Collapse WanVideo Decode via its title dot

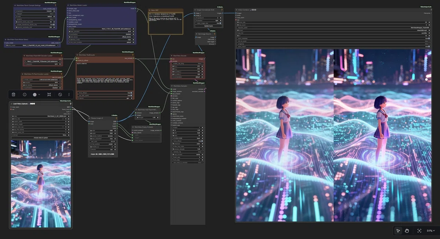(172, 56)
